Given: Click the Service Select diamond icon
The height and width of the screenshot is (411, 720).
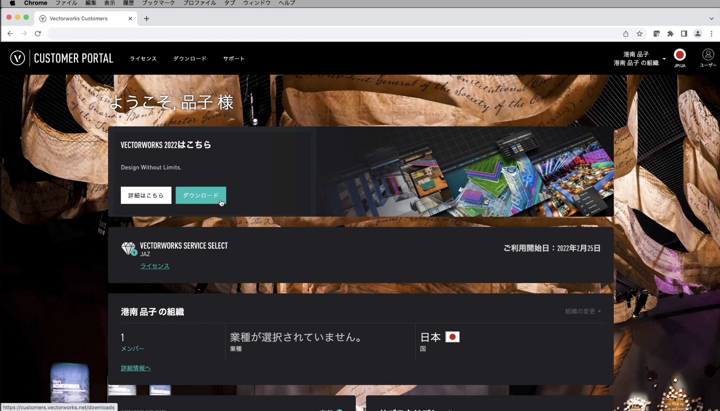Looking at the screenshot, I should pyautogui.click(x=129, y=248).
